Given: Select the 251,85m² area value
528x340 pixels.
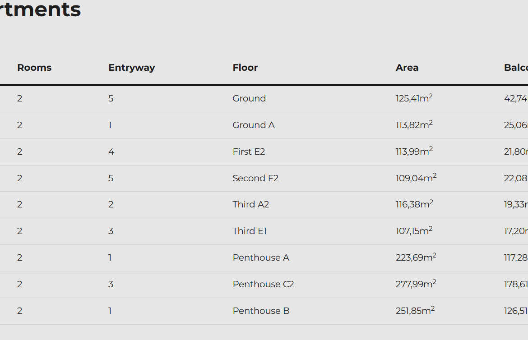Looking at the screenshot, I should pyautogui.click(x=415, y=311).
